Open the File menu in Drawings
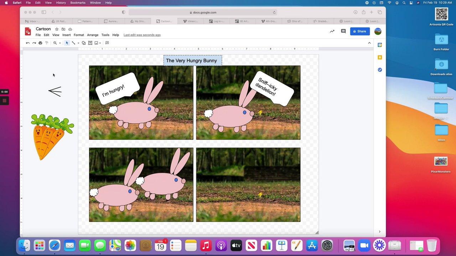 [38, 35]
